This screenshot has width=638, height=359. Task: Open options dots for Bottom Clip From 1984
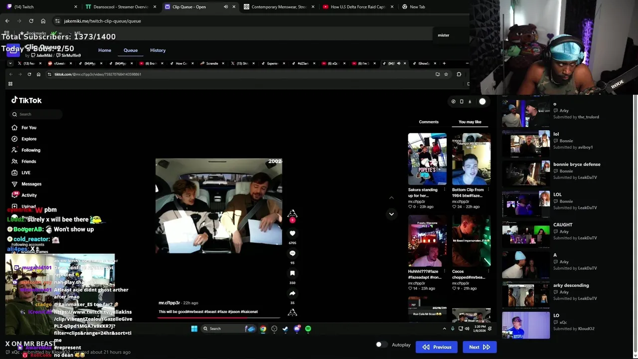488,189
